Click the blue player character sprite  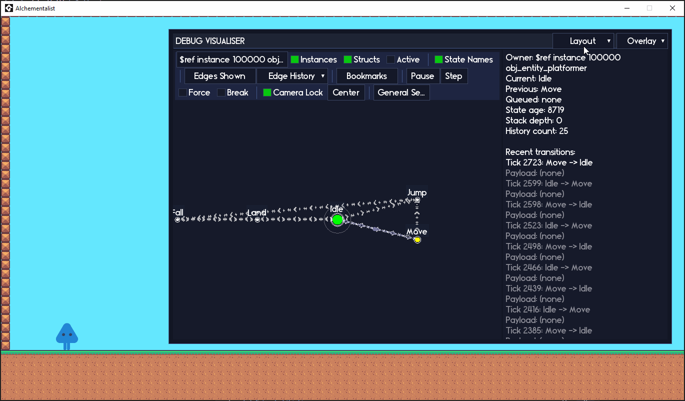[x=67, y=336]
